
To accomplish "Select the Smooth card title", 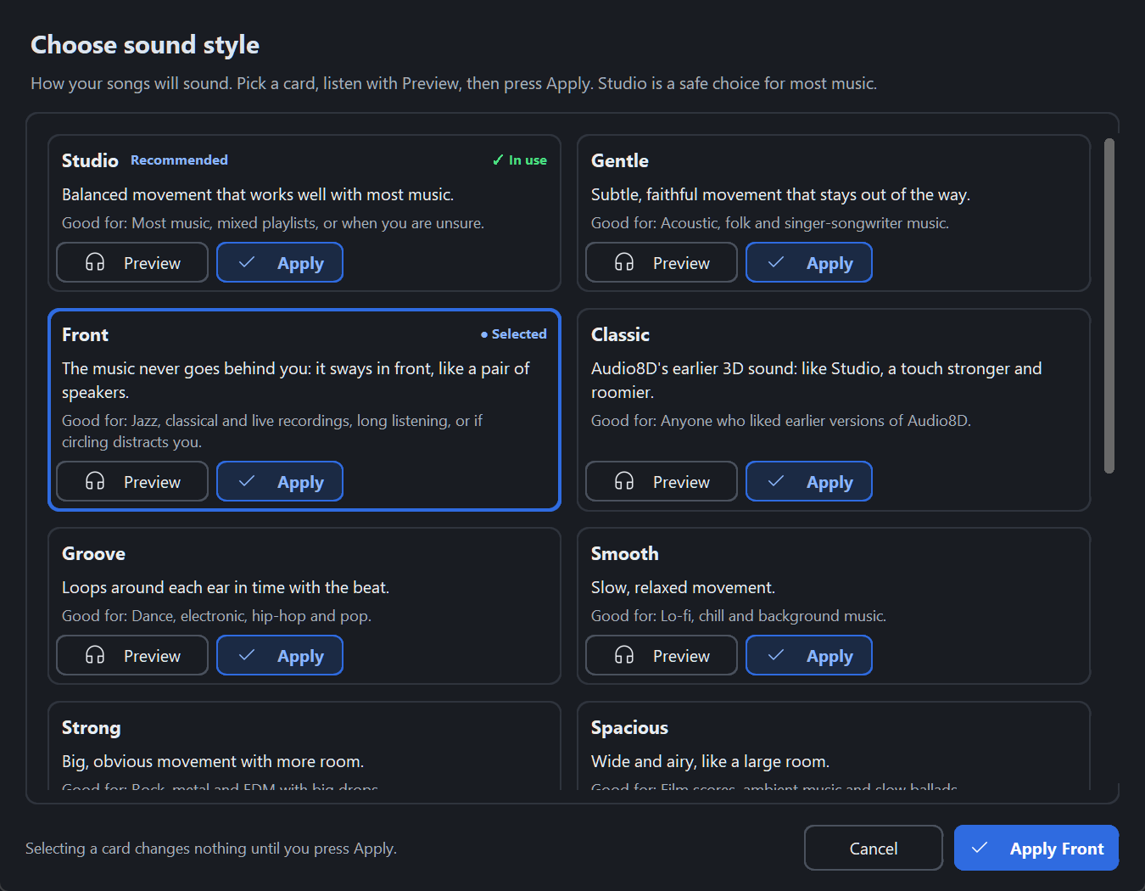I will click(x=624, y=553).
